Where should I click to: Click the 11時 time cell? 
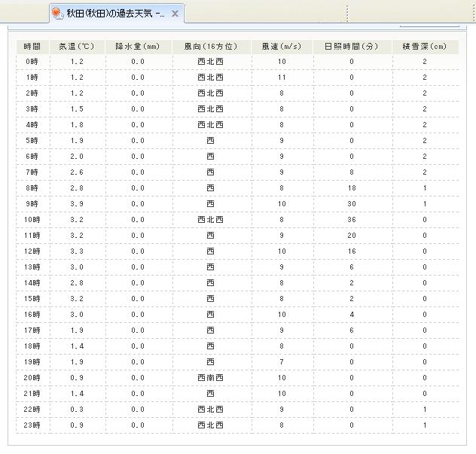point(32,236)
